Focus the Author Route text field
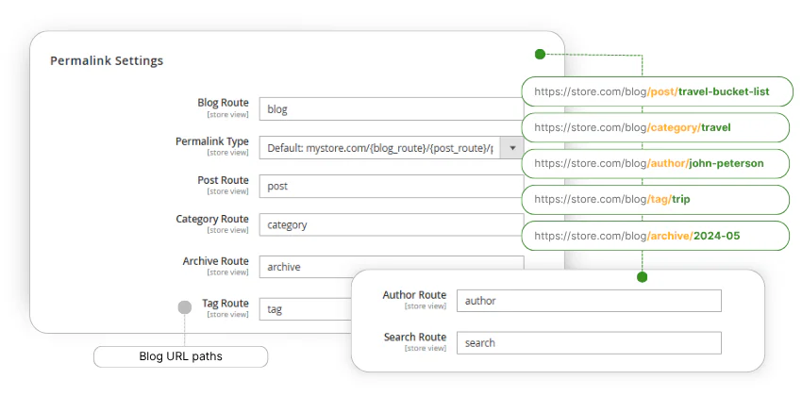The height and width of the screenshot is (396, 802). point(588,301)
